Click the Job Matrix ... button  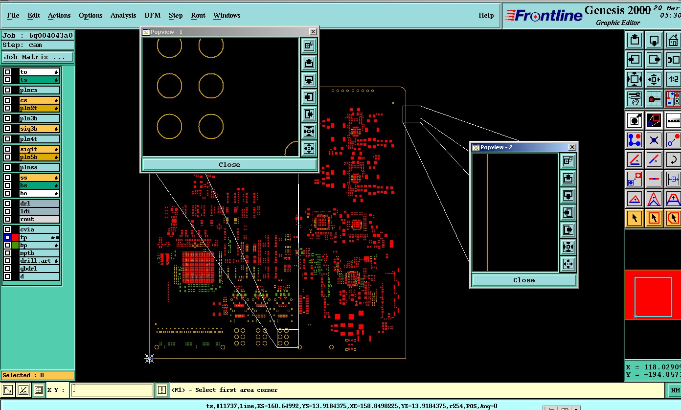(38, 57)
